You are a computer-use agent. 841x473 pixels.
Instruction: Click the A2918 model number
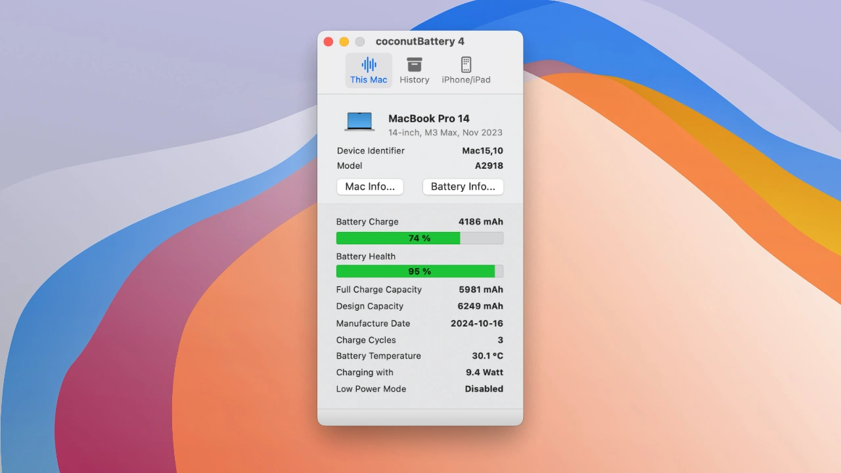[489, 166]
